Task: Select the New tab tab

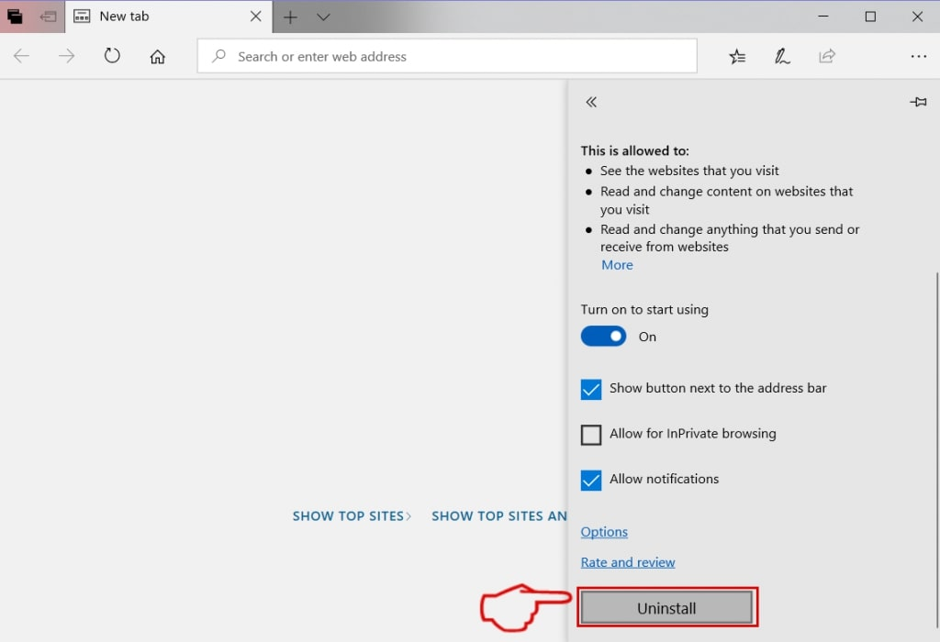Action: coord(169,17)
